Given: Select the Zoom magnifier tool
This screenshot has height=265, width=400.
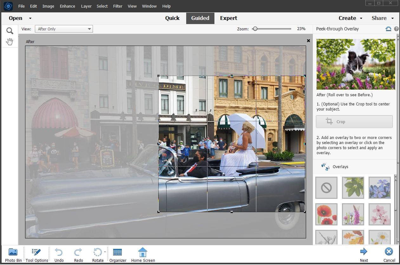Looking at the screenshot, I should pos(10,31).
